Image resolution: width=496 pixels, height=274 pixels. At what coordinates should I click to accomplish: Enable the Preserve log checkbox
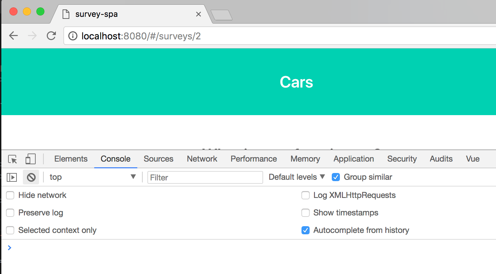coord(10,213)
